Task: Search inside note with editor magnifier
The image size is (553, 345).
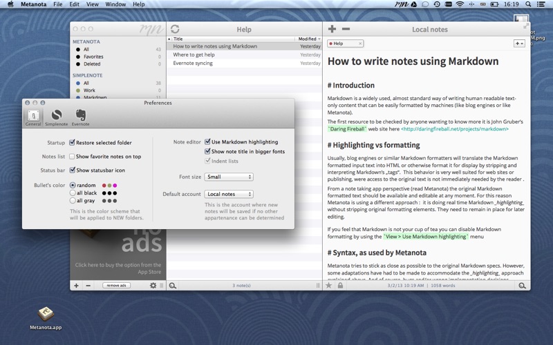Action: click(x=522, y=286)
